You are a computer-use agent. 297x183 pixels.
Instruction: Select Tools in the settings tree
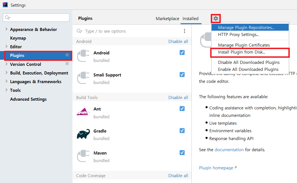(15, 90)
